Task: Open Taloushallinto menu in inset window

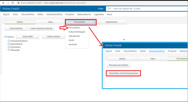Action: tap(130, 51)
